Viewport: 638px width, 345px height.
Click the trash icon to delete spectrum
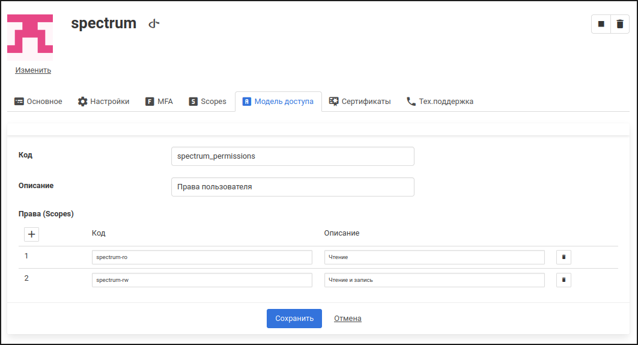(620, 24)
